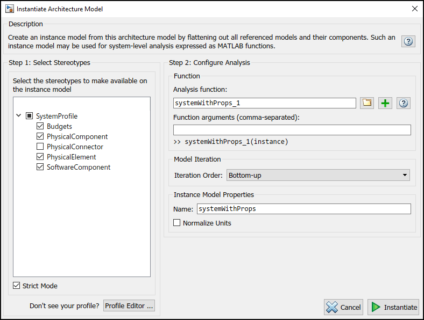Open help for analysis function field
The width and height of the screenshot is (424, 320).
tap(404, 103)
